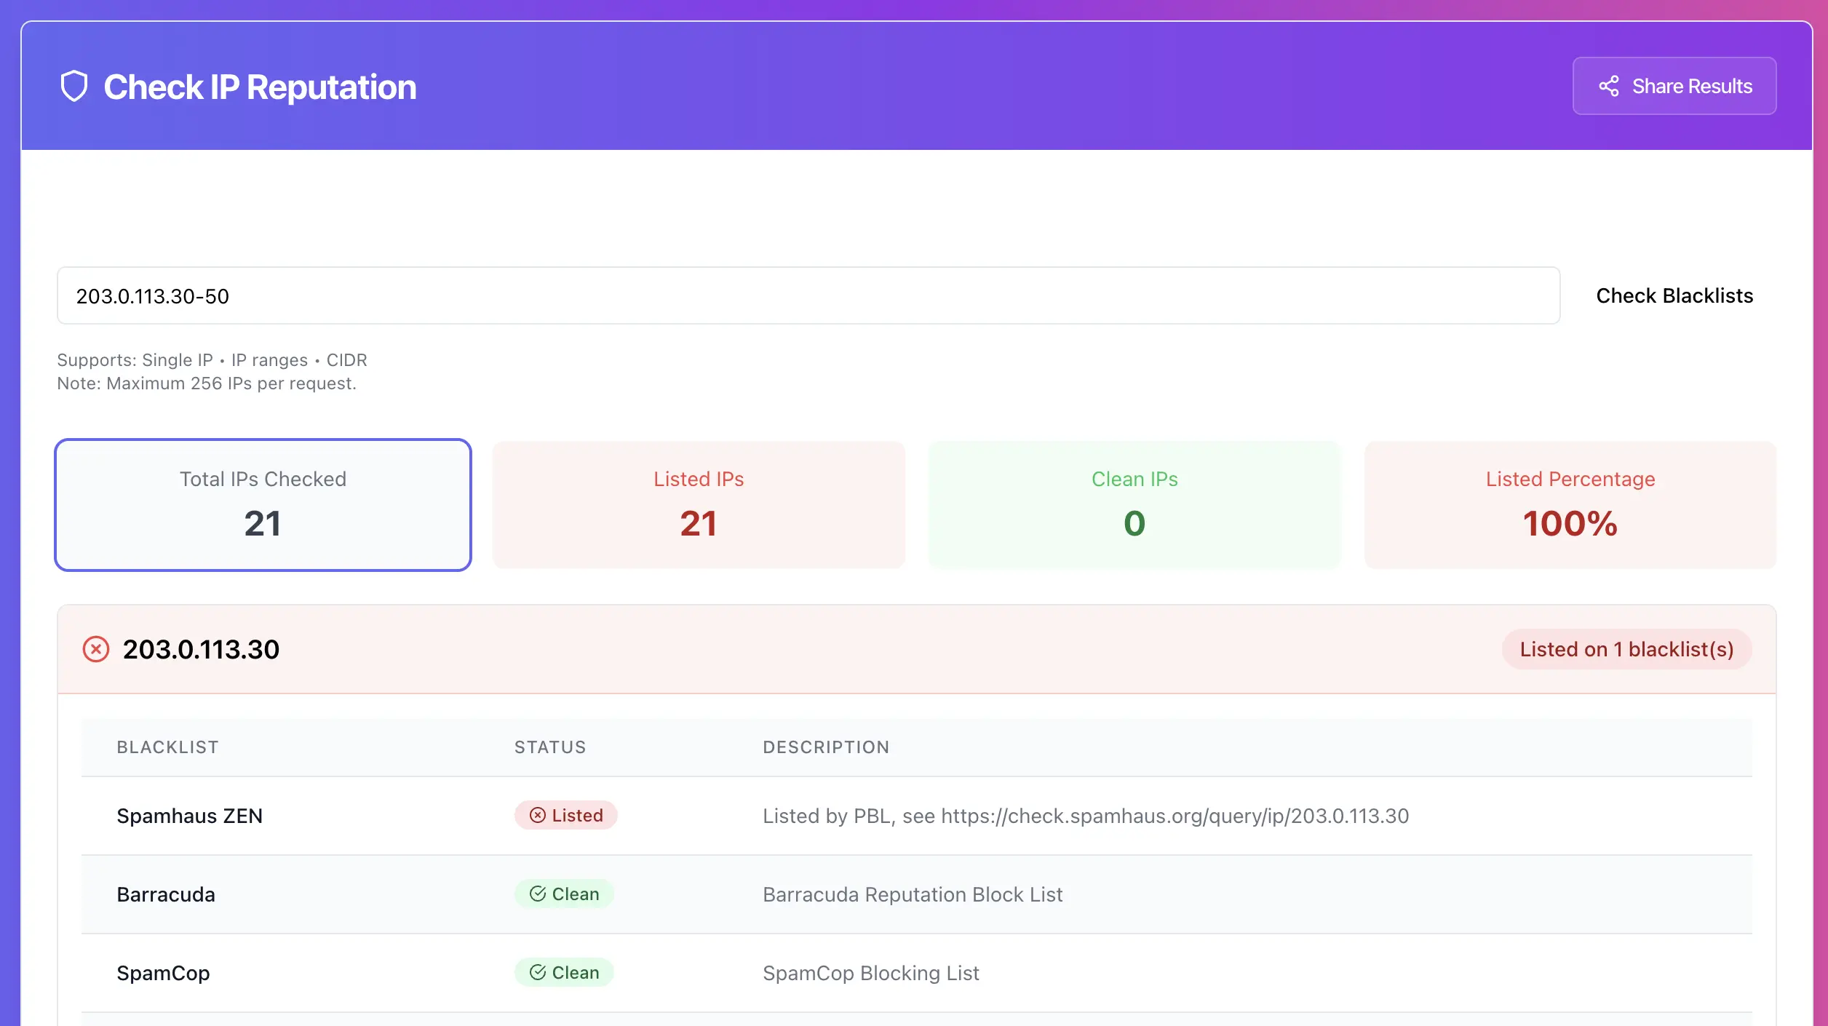Click the Clean checkmark icon for SpamCop

click(537, 972)
